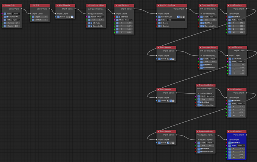This screenshot has height=162, width=257.
Task: Click socket icon beside Index array field
Action: 159,20
